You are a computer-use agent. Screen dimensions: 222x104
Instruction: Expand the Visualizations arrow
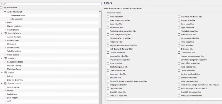click(5, 30)
